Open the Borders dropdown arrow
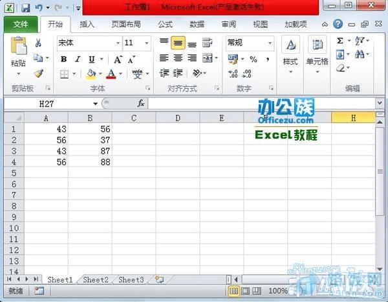The width and height of the screenshot is (388, 302). pyautogui.click(x=74, y=74)
